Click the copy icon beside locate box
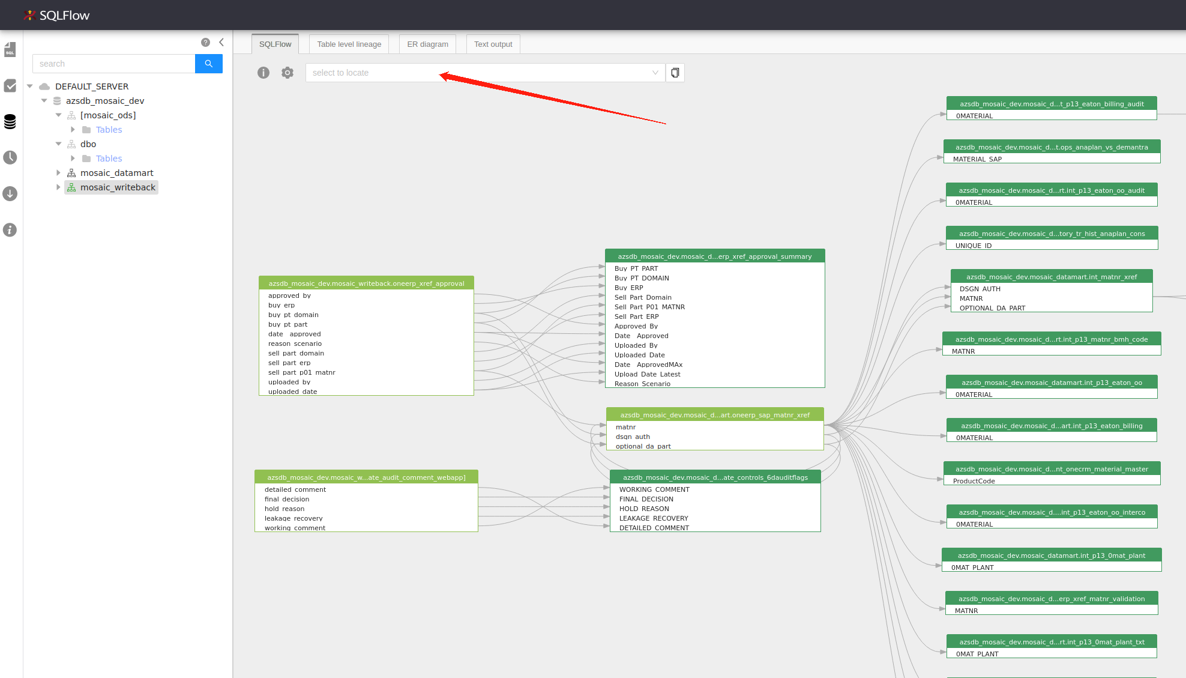The image size is (1186, 678). click(x=675, y=73)
